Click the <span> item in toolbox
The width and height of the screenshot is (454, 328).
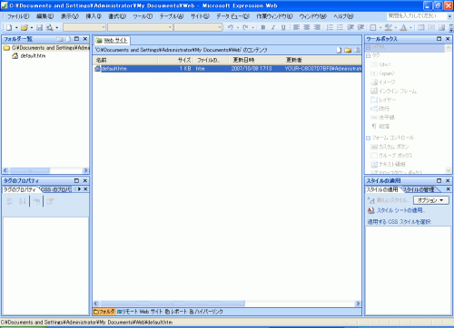coord(382,73)
